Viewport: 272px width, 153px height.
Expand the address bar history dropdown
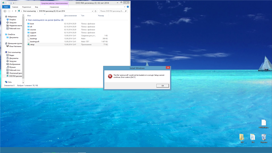(x=92, y=11)
